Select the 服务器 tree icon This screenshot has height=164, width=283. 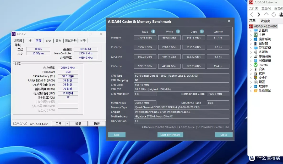point(255,43)
